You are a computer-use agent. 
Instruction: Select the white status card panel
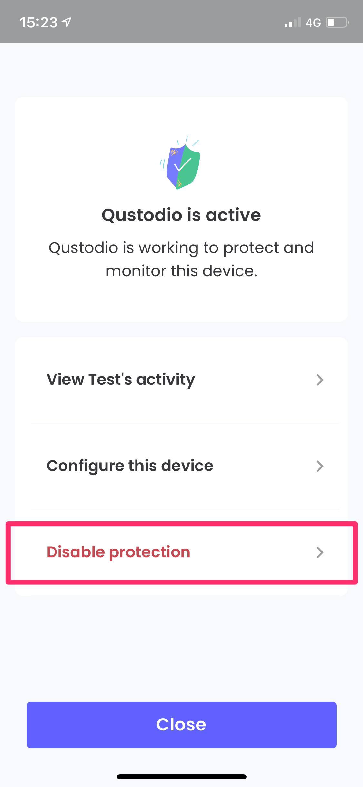click(x=181, y=208)
